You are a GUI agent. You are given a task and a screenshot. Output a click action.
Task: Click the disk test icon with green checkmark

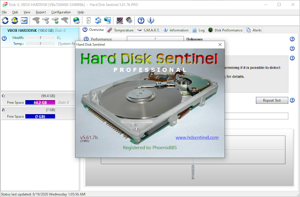point(55,21)
